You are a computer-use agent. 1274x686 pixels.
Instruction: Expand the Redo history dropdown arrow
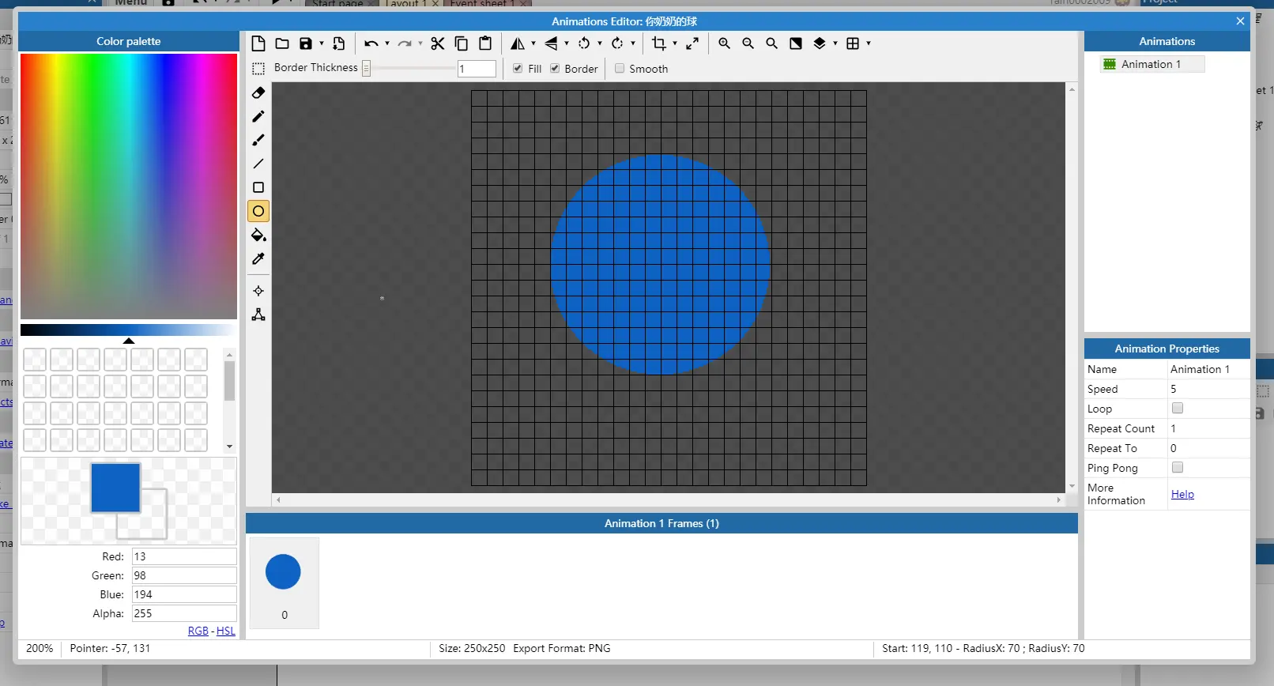(420, 43)
